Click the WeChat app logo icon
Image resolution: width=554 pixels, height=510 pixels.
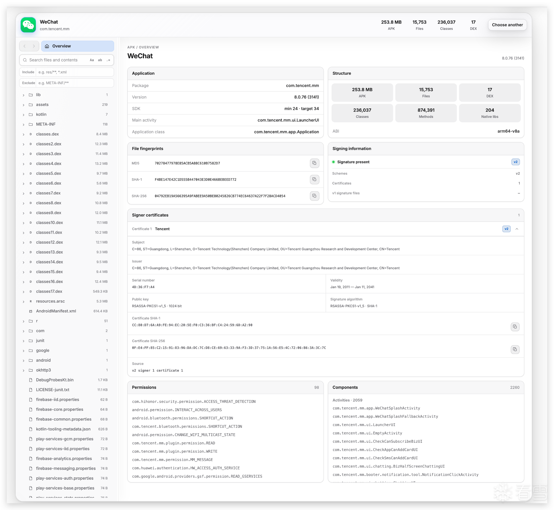coord(28,25)
